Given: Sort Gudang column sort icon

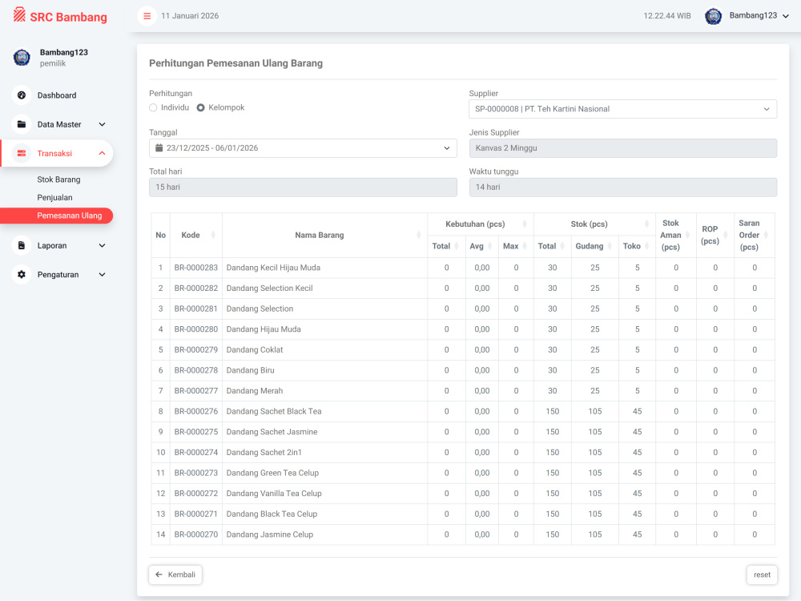Looking at the screenshot, I should pos(610,246).
